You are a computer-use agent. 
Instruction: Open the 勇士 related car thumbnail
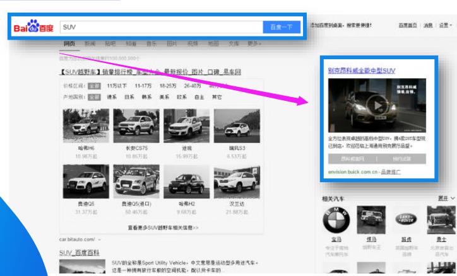pos(441,220)
